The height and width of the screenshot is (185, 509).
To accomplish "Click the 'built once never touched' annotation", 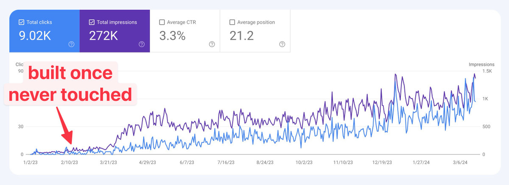I will point(70,84).
